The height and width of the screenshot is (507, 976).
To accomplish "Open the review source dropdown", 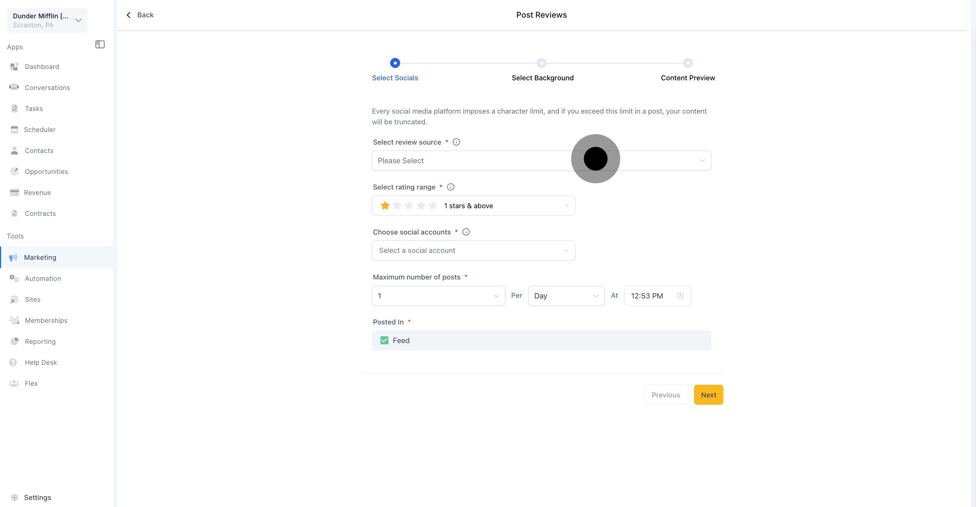I will [541, 161].
